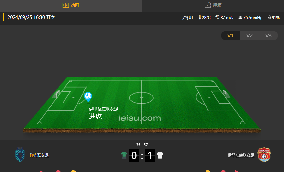Switch to the 视频 video tab

click(x=213, y=5)
